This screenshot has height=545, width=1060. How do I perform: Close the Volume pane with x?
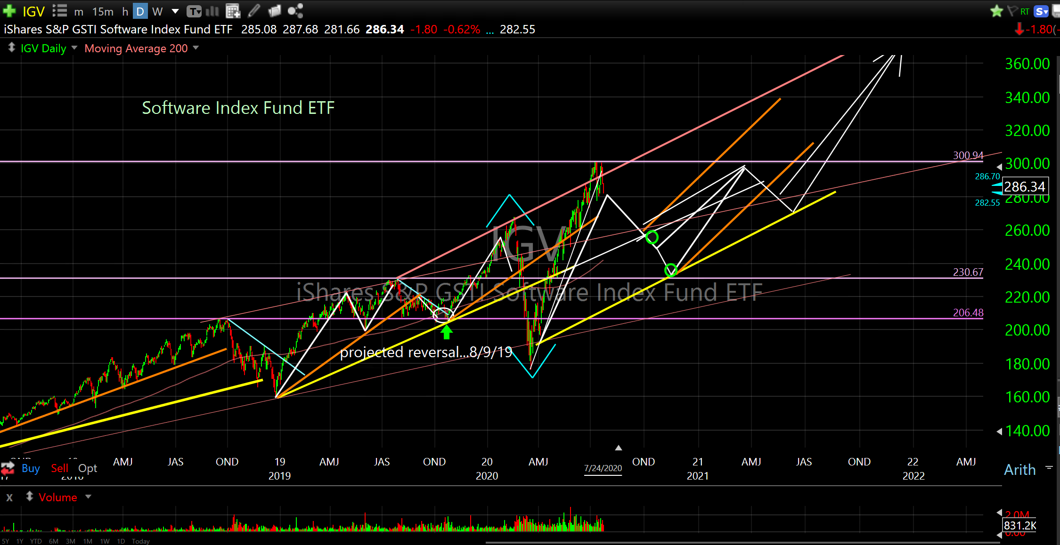coord(9,497)
